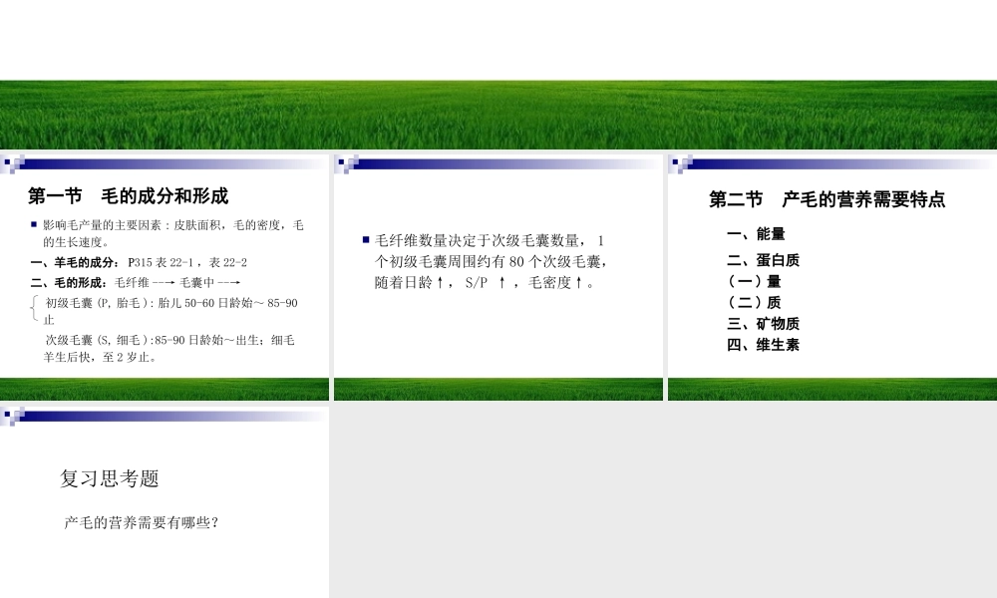Click the outline item (二) 质
The image size is (997, 598).
coord(754,303)
